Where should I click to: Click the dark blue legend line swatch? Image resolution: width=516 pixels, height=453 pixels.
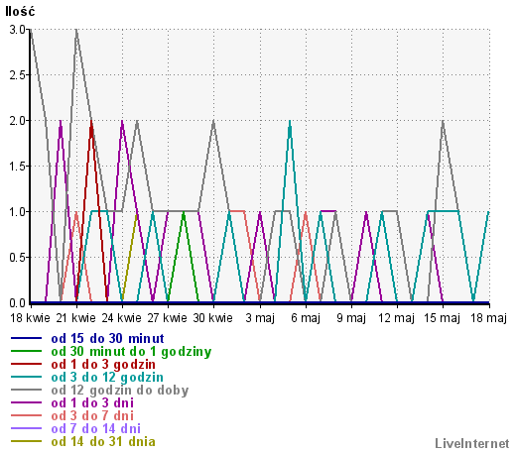coord(26,338)
